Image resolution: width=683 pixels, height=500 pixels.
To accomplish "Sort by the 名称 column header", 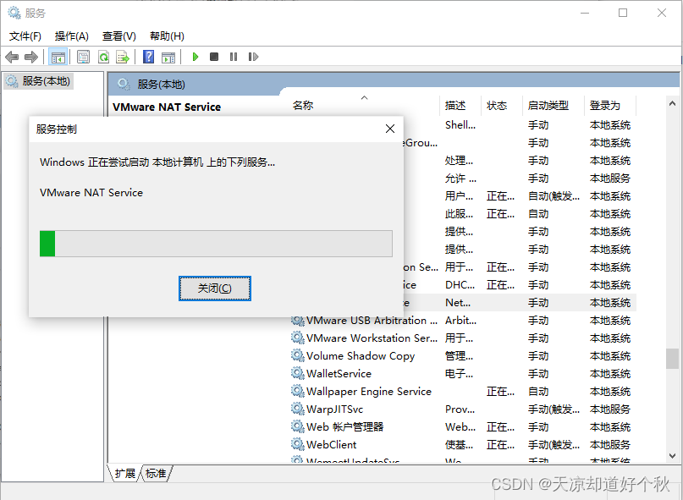I will pos(363,106).
